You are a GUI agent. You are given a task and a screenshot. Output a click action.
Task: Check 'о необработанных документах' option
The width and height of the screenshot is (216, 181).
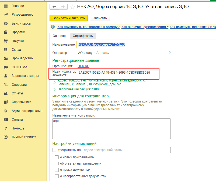[x=57, y=176]
